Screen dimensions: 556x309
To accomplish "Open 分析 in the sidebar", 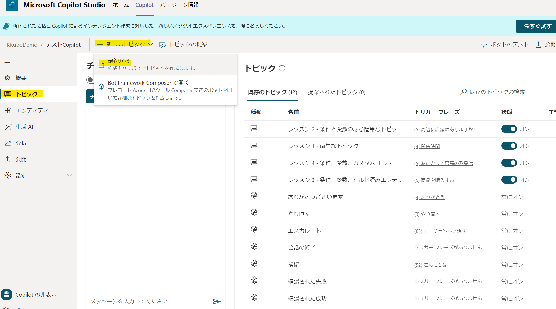I will [21, 143].
